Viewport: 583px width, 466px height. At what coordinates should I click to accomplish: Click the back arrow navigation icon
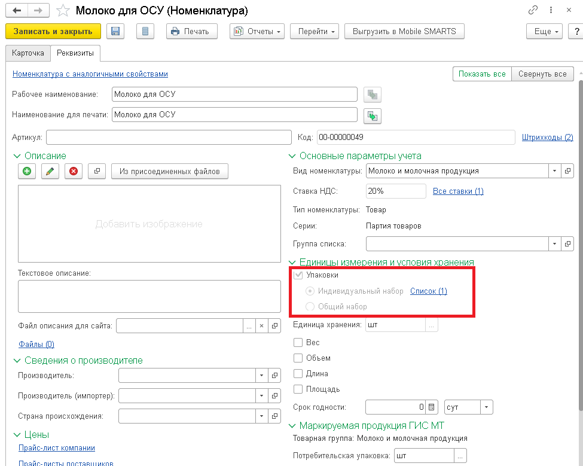(x=17, y=10)
